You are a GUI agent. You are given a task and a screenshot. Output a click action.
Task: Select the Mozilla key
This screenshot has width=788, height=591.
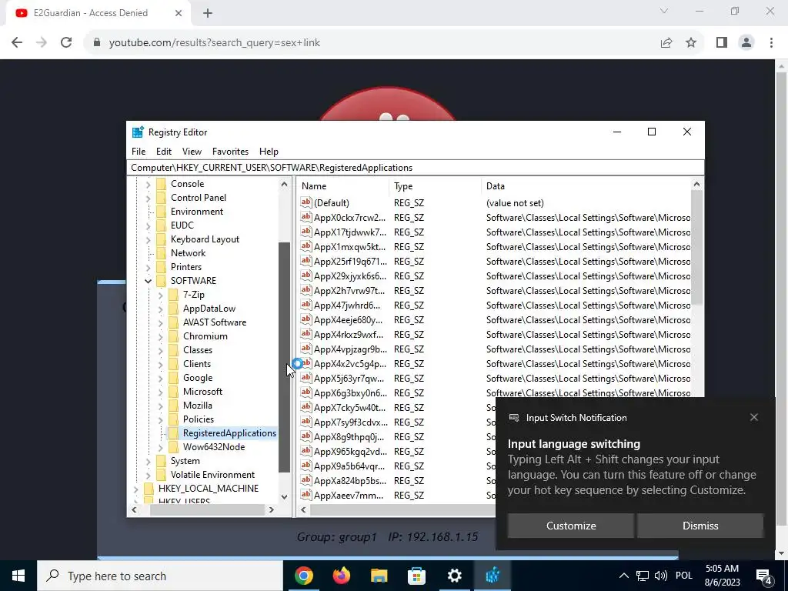pyautogui.click(x=197, y=406)
